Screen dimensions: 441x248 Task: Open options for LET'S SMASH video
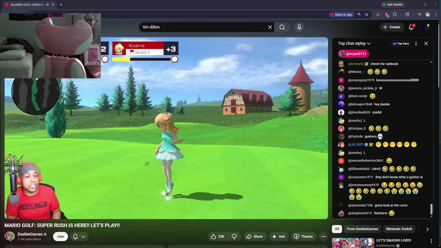point(431,241)
